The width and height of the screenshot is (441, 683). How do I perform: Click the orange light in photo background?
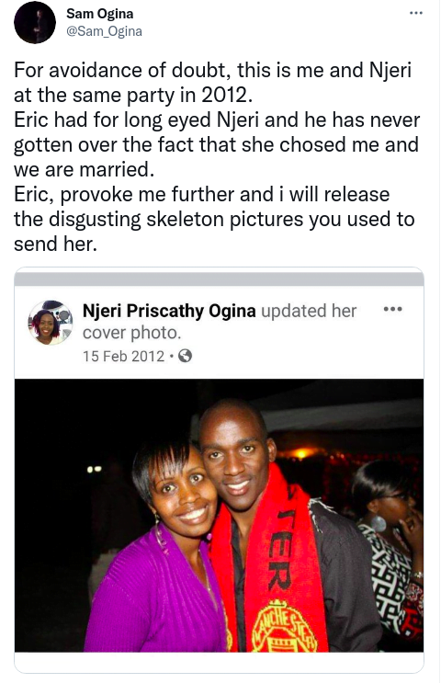pyautogui.click(x=300, y=454)
